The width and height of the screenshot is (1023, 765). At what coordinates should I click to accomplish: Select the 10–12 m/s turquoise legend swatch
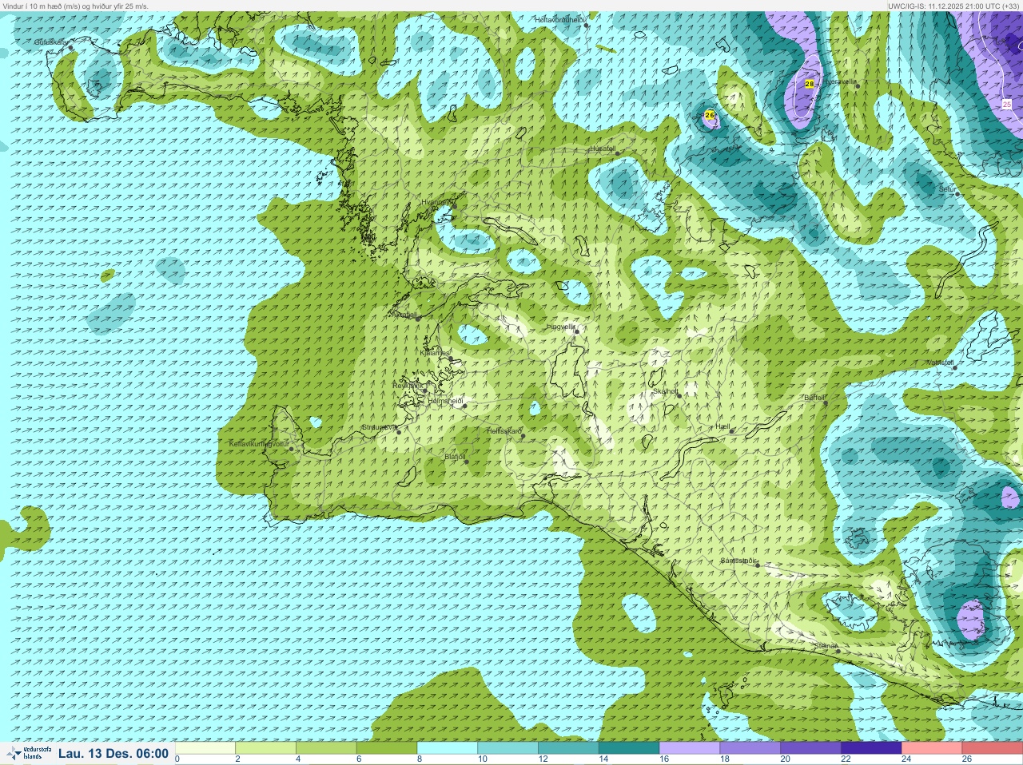(508, 748)
